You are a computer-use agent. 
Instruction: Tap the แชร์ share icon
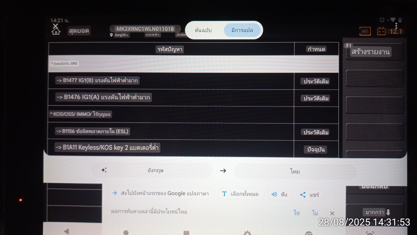[303, 195]
